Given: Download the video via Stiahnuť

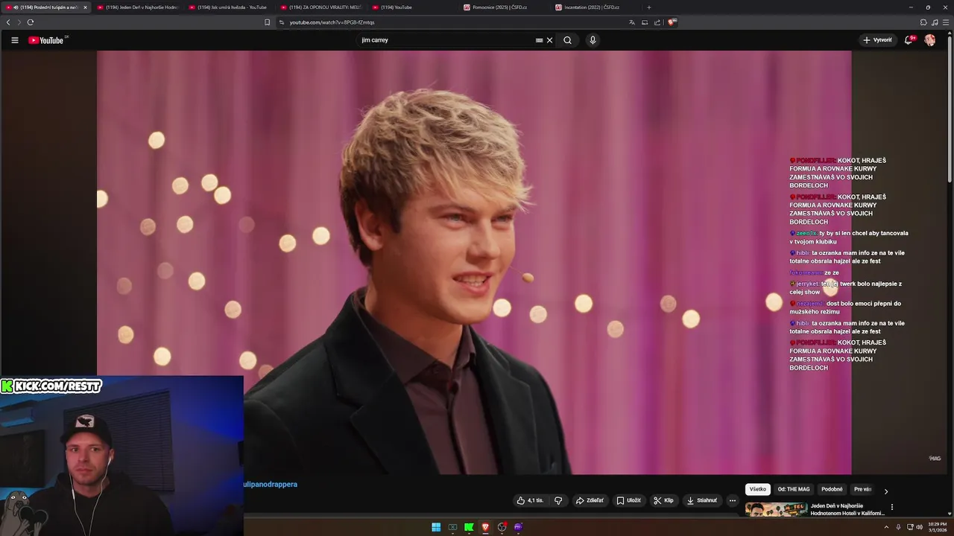Looking at the screenshot, I should pyautogui.click(x=702, y=500).
